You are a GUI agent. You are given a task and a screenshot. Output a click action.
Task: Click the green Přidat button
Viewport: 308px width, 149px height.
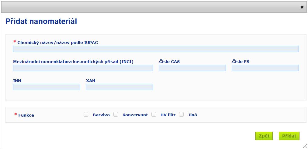pyautogui.click(x=289, y=136)
